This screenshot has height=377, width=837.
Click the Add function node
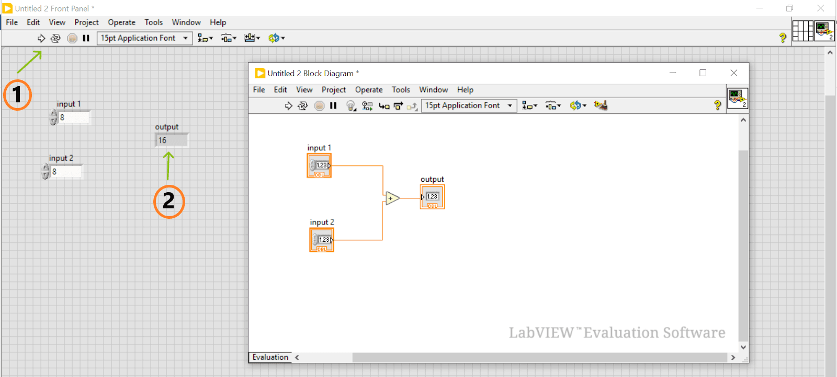pyautogui.click(x=392, y=198)
